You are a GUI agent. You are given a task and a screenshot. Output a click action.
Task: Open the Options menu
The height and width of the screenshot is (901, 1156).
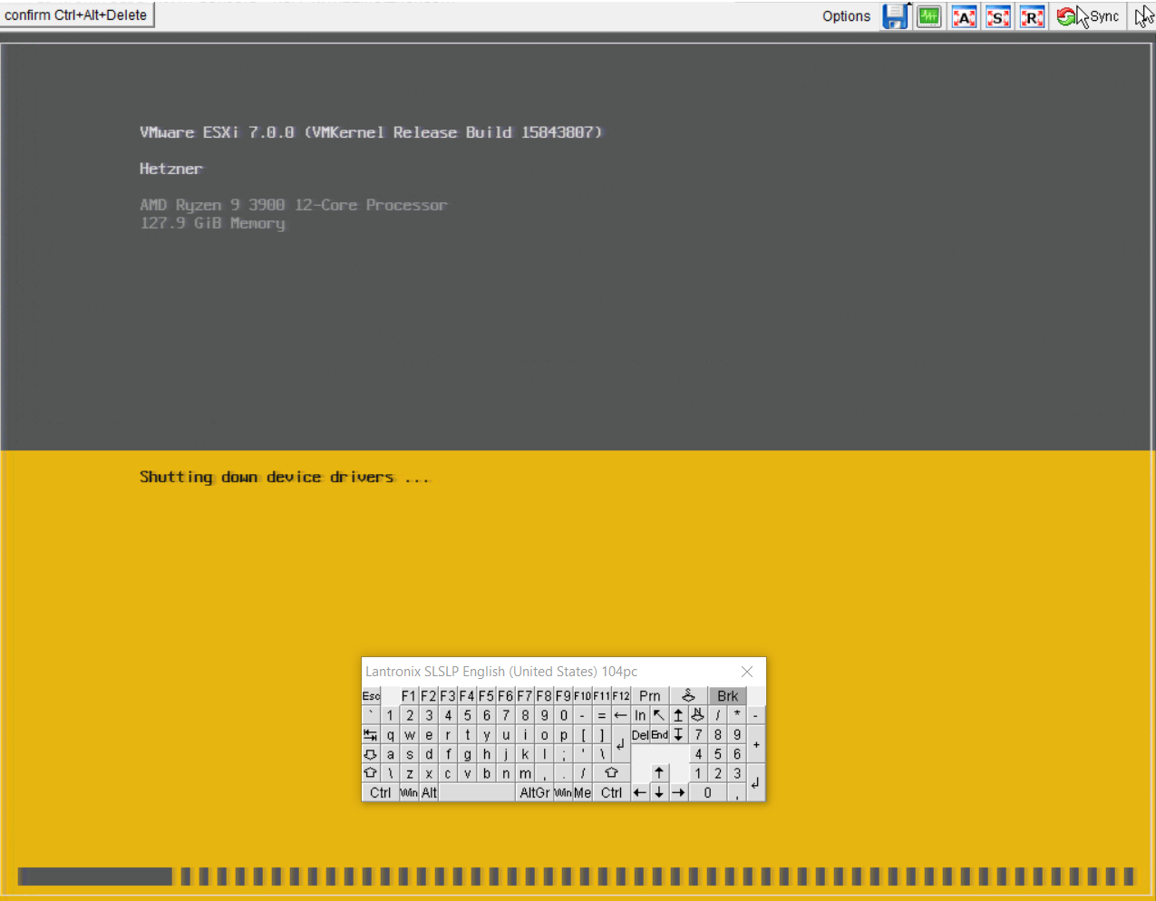click(846, 16)
